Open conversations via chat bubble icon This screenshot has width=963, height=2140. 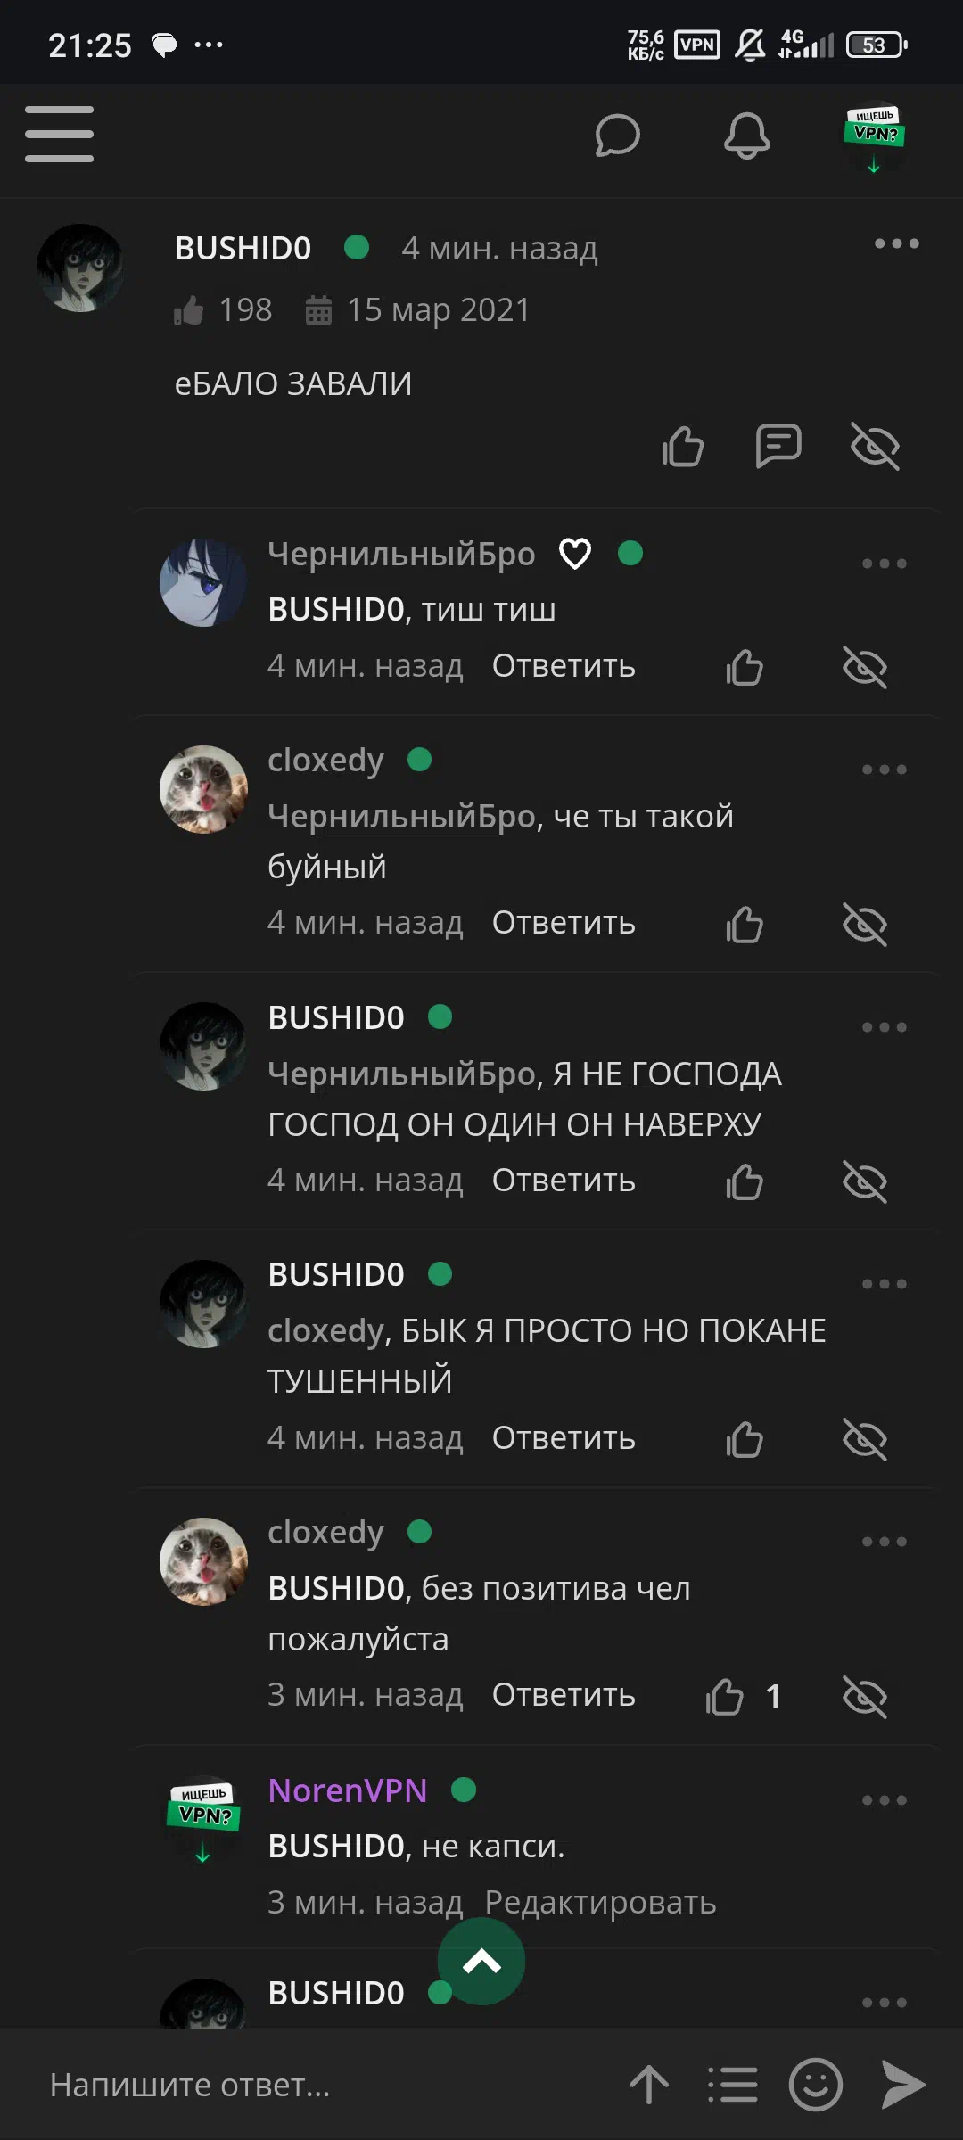(x=617, y=136)
